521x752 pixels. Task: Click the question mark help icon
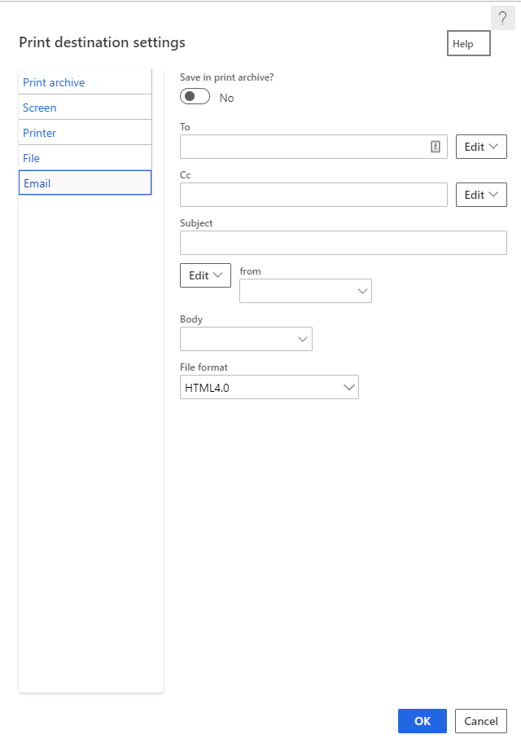502,17
